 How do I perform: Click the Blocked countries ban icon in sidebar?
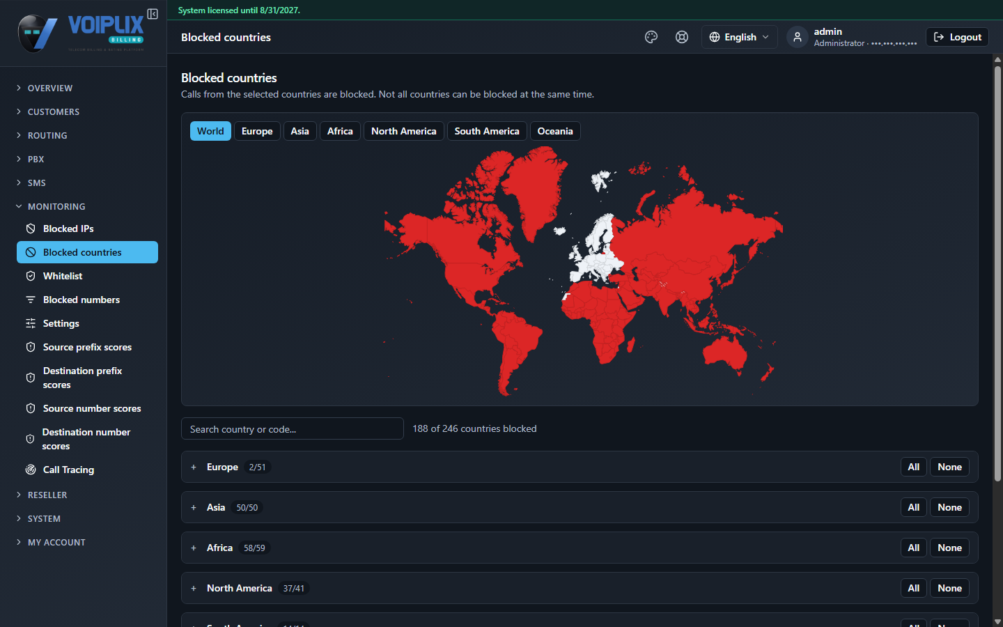coord(31,252)
